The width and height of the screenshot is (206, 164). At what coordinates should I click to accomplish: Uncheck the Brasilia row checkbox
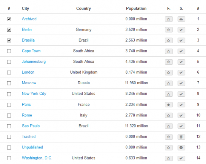point(9,40)
